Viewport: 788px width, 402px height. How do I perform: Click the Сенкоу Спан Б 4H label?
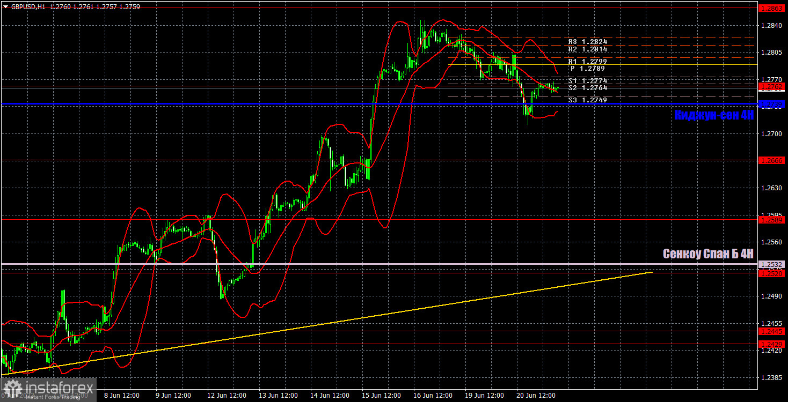[x=709, y=254]
